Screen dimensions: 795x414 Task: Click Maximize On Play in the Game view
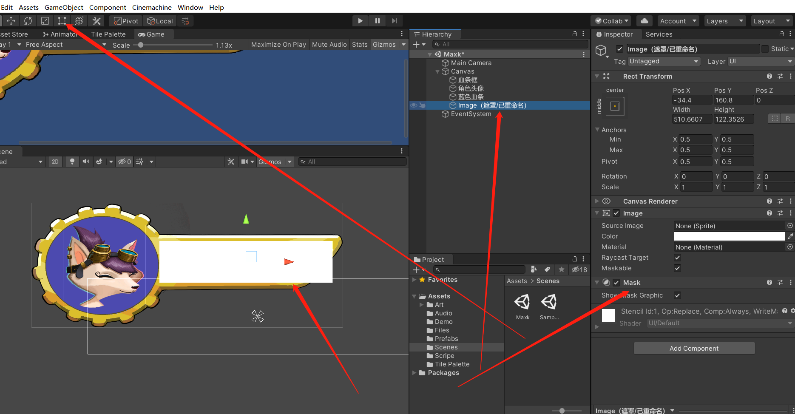coord(278,44)
